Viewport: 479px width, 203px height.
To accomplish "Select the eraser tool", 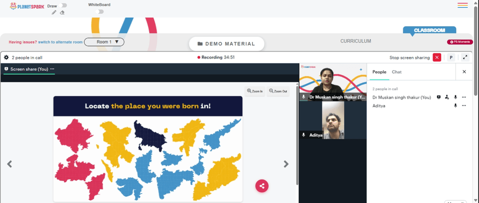I will click(x=62, y=12).
